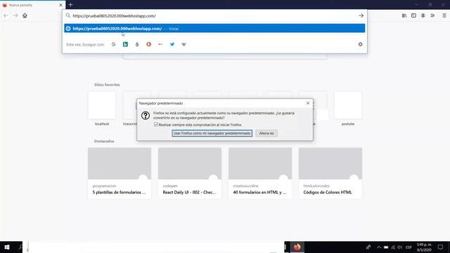This screenshot has width=450, height=253.
Task: Open a new tab with the plus button
Action: (70, 5)
